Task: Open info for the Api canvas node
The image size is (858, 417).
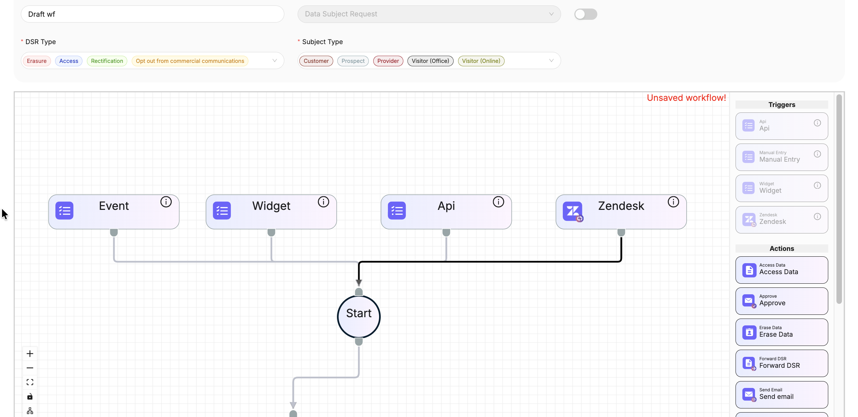Action: pyautogui.click(x=498, y=202)
